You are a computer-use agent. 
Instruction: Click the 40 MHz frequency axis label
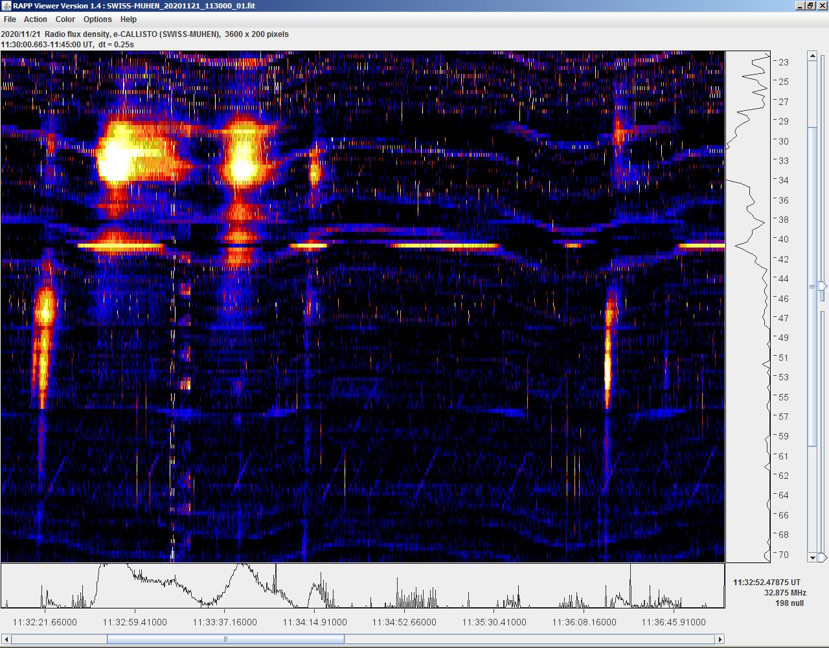(784, 239)
